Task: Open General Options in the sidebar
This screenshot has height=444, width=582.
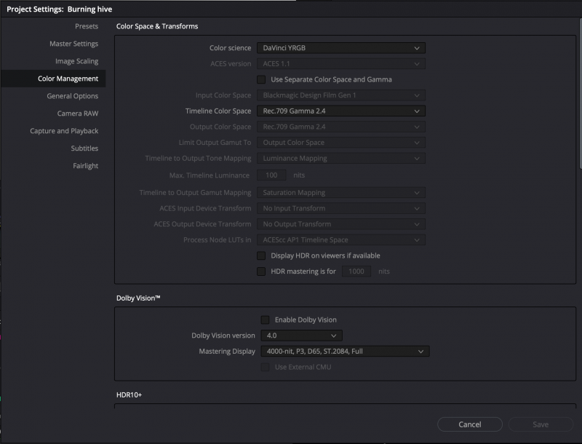Action: (x=72, y=96)
